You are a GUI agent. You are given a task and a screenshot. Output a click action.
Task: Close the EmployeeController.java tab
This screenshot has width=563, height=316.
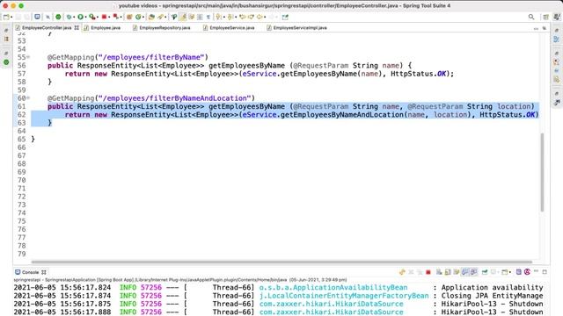click(x=77, y=27)
